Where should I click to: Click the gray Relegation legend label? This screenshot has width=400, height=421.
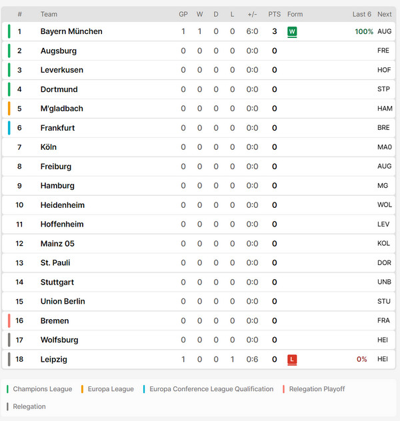[x=29, y=406]
